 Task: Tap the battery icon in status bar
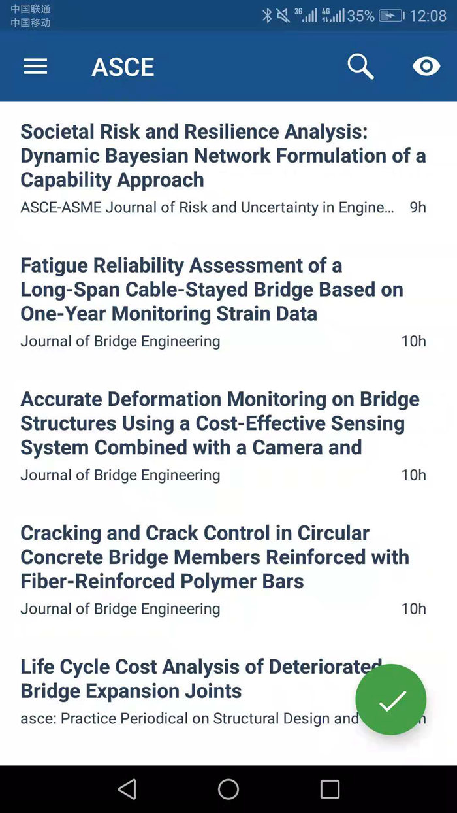pyautogui.click(x=392, y=16)
